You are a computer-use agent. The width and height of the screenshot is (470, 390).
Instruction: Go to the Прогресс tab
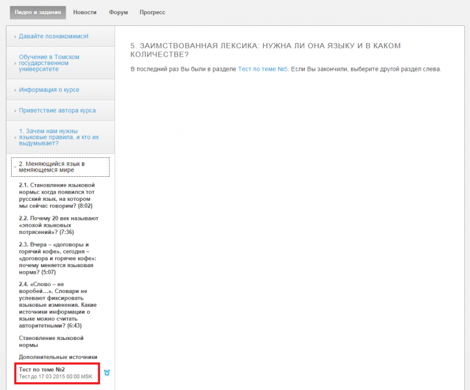click(x=152, y=12)
